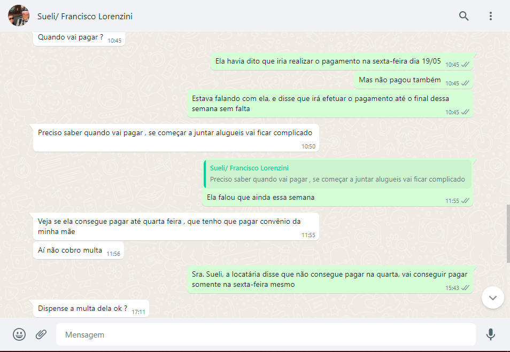Click read ticks on 'Sra. Sueli' message

point(465,287)
